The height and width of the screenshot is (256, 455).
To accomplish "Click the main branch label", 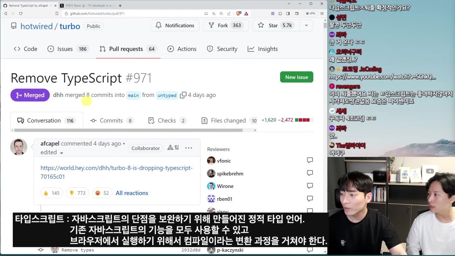I will point(133,95).
